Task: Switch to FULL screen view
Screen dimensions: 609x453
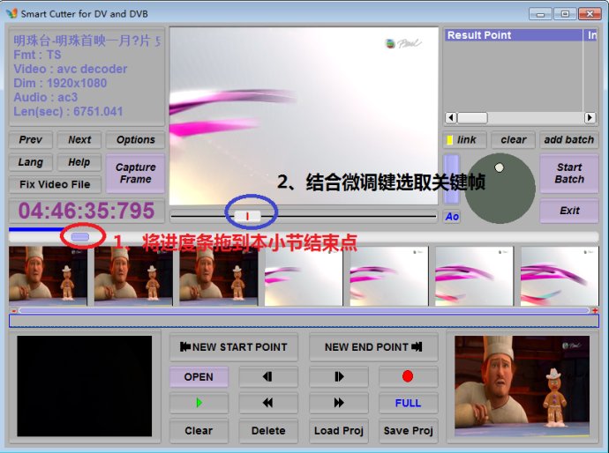Action: coord(408,403)
